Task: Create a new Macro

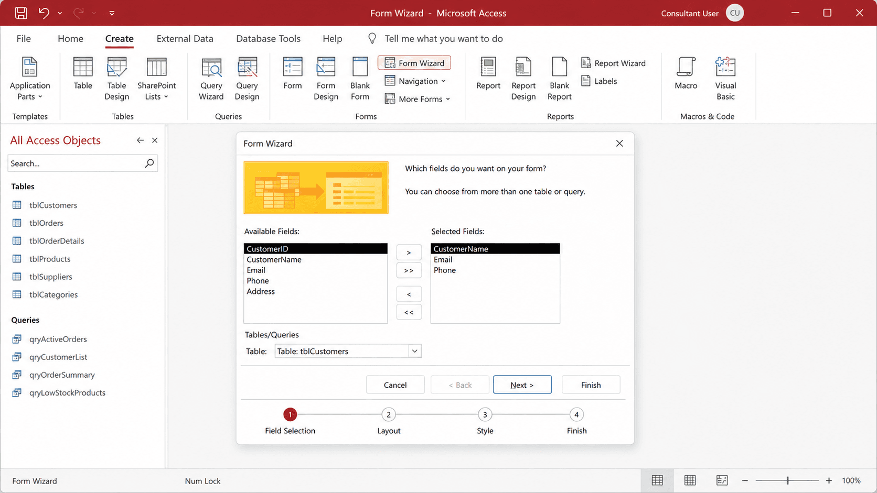Action: pos(686,73)
